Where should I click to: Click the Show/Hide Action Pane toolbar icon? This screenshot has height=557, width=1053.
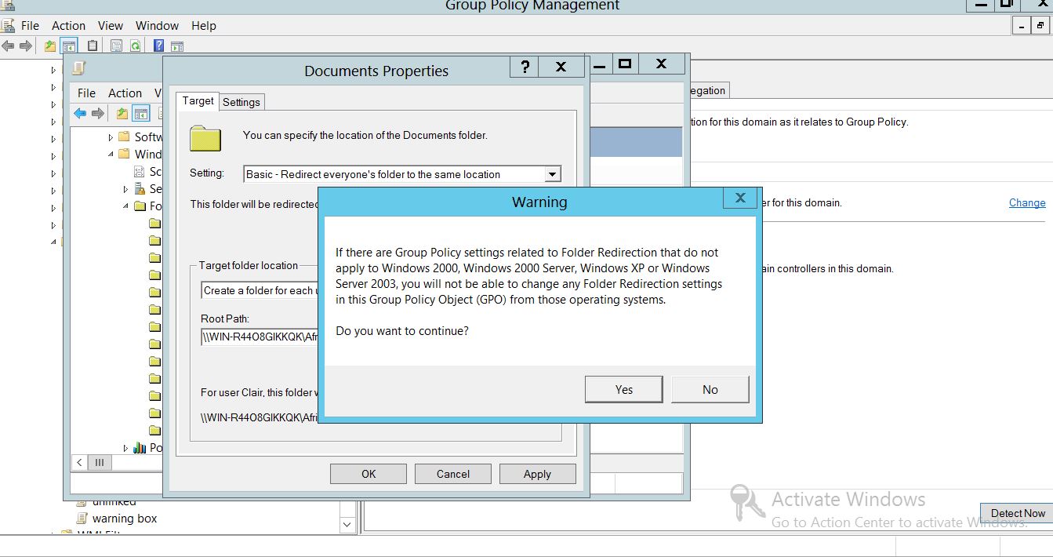coord(177,46)
